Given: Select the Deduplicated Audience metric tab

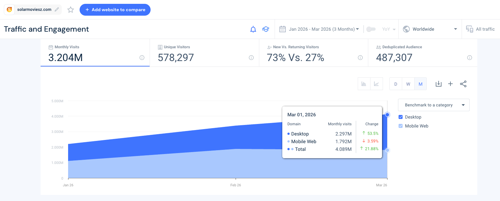Looking at the screenshot, I should [423, 53].
